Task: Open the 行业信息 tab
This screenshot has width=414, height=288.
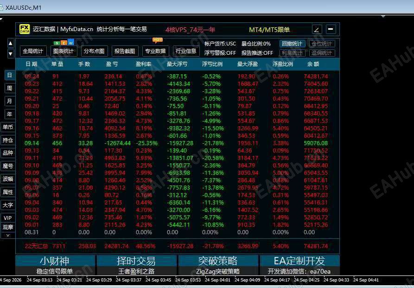Action: 186,51
